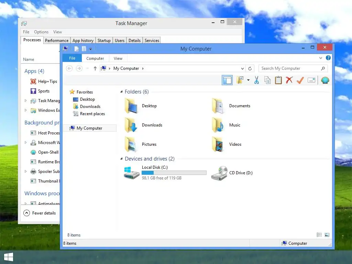Select My Computer in navigation pane
Image resolution: width=352 pixels, height=264 pixels.
(90, 128)
